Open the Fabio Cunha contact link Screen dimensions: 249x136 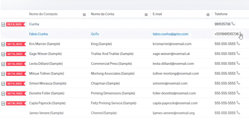pyautogui.click(x=38, y=34)
